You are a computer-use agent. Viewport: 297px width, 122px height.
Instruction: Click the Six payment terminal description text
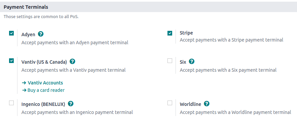click(x=228, y=70)
